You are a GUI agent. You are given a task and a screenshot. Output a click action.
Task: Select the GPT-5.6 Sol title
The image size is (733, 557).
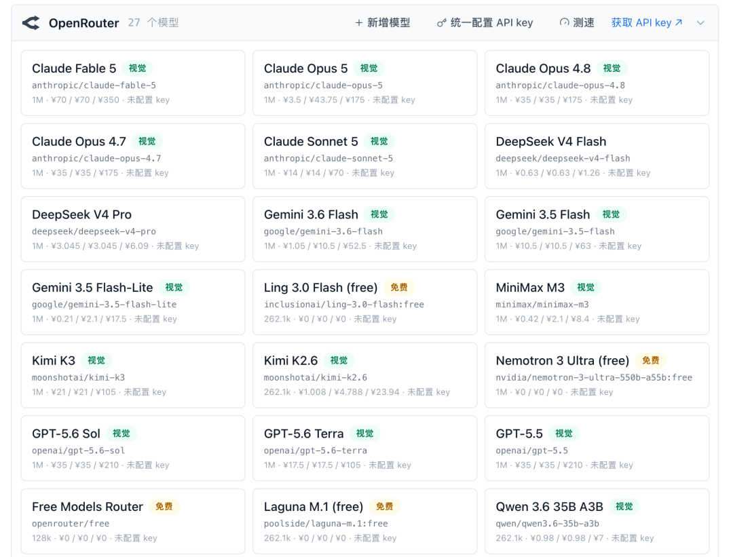click(x=66, y=434)
